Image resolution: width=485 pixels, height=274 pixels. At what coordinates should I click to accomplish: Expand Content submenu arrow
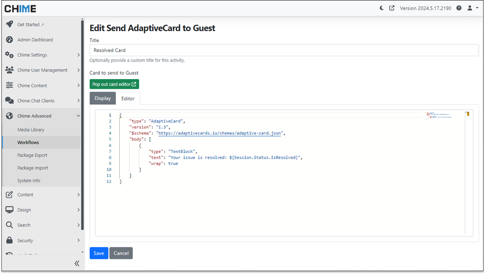coord(78,194)
